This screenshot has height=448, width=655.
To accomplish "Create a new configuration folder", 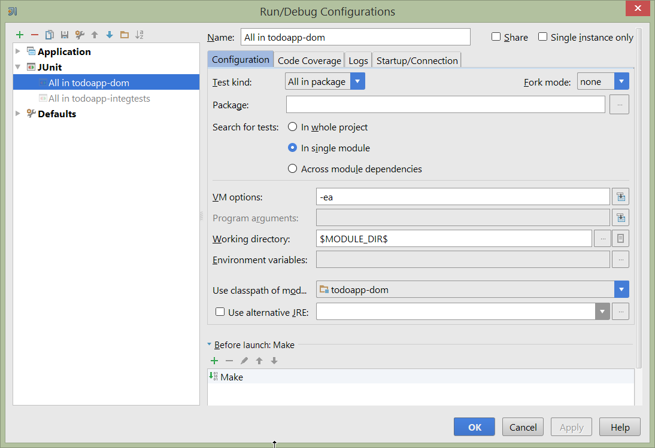I will pyautogui.click(x=124, y=35).
